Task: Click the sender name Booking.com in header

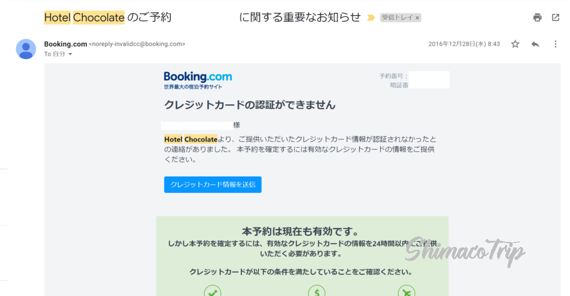Action: [65, 44]
